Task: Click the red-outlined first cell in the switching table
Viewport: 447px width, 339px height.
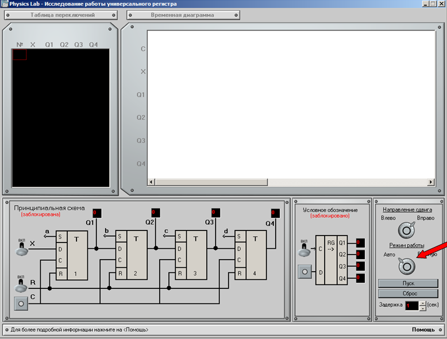Action: (x=20, y=55)
